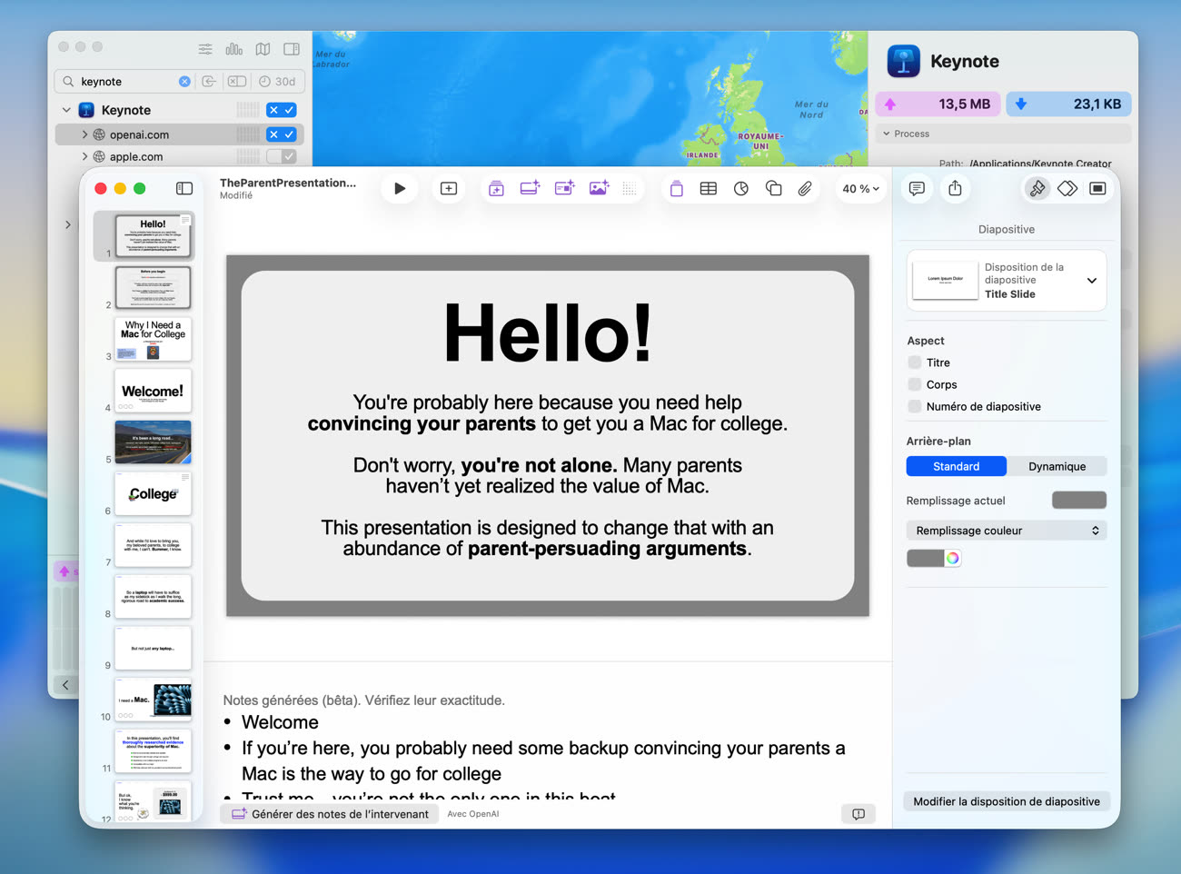Select the Standard background tab
Screen dimensions: 1181x874
pyautogui.click(x=956, y=466)
